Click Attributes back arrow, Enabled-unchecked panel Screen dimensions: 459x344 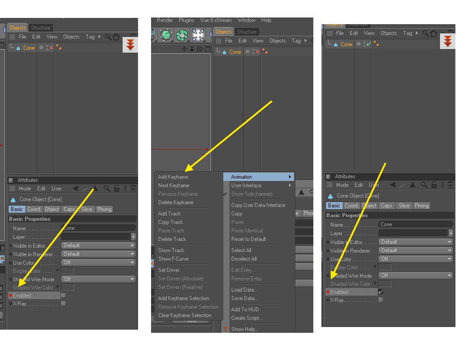tap(75, 189)
